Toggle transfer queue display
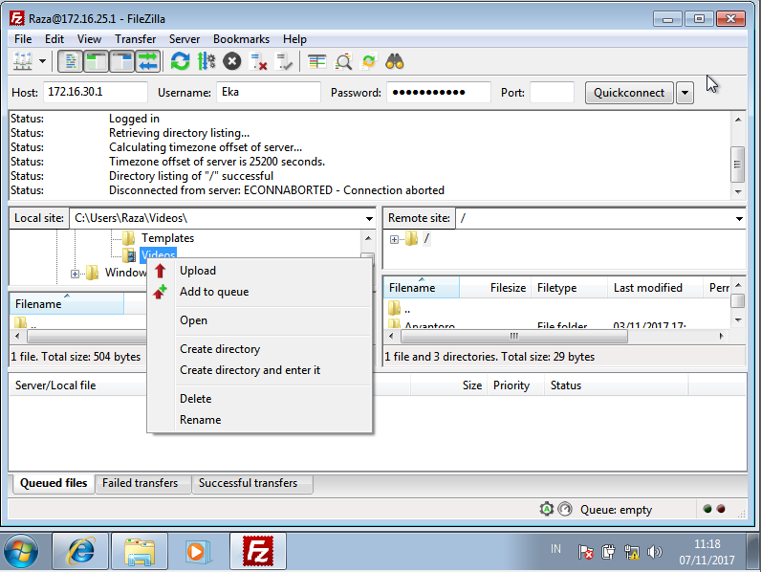This screenshot has height=572, width=761. point(147,61)
